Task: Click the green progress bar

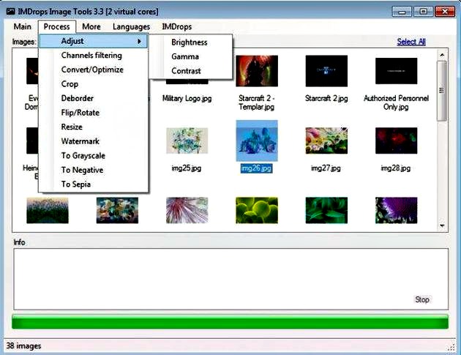Action: point(230,322)
